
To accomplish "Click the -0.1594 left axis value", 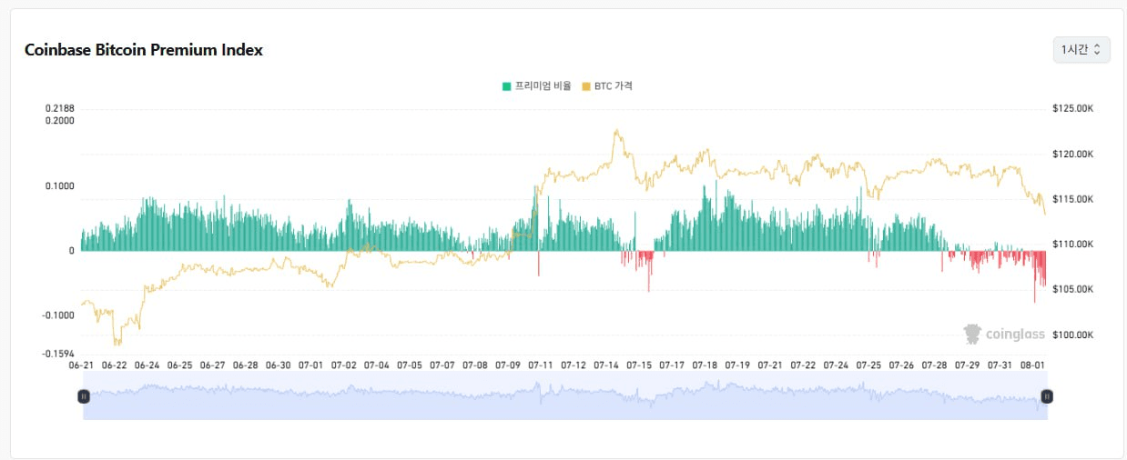I will point(58,354).
